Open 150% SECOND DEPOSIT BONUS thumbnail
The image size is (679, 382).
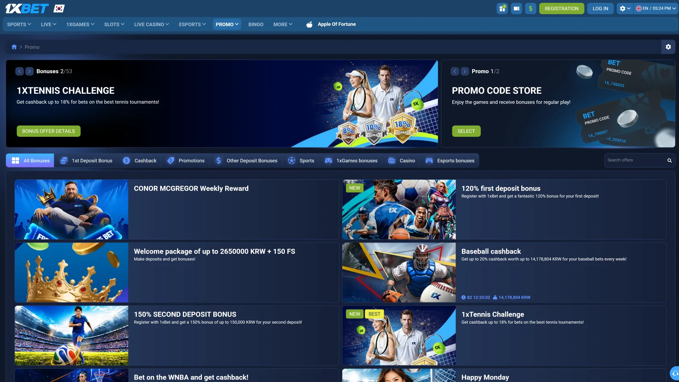[x=71, y=335]
